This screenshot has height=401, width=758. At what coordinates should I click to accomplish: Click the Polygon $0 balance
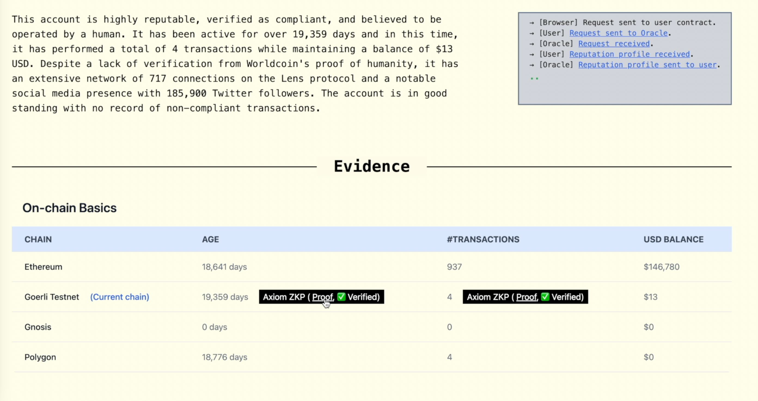pyautogui.click(x=649, y=357)
